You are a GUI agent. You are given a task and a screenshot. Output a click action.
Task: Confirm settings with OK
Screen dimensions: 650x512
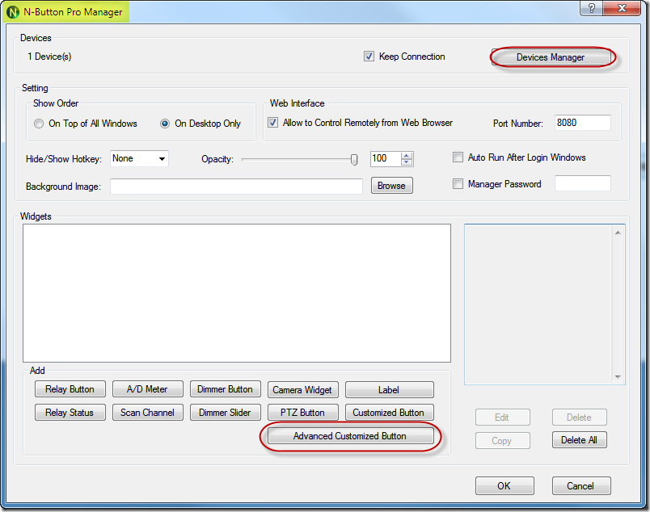coord(504,486)
